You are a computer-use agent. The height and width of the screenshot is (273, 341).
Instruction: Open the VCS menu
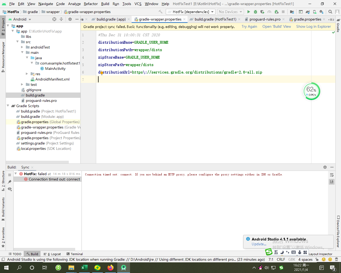[138, 4]
